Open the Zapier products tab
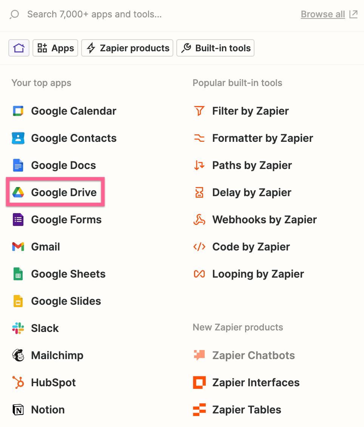 pos(127,48)
